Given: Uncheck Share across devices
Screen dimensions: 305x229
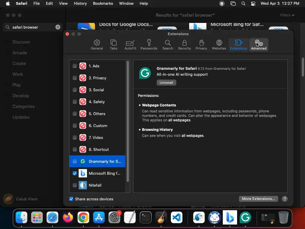Looking at the screenshot, I should (71, 199).
